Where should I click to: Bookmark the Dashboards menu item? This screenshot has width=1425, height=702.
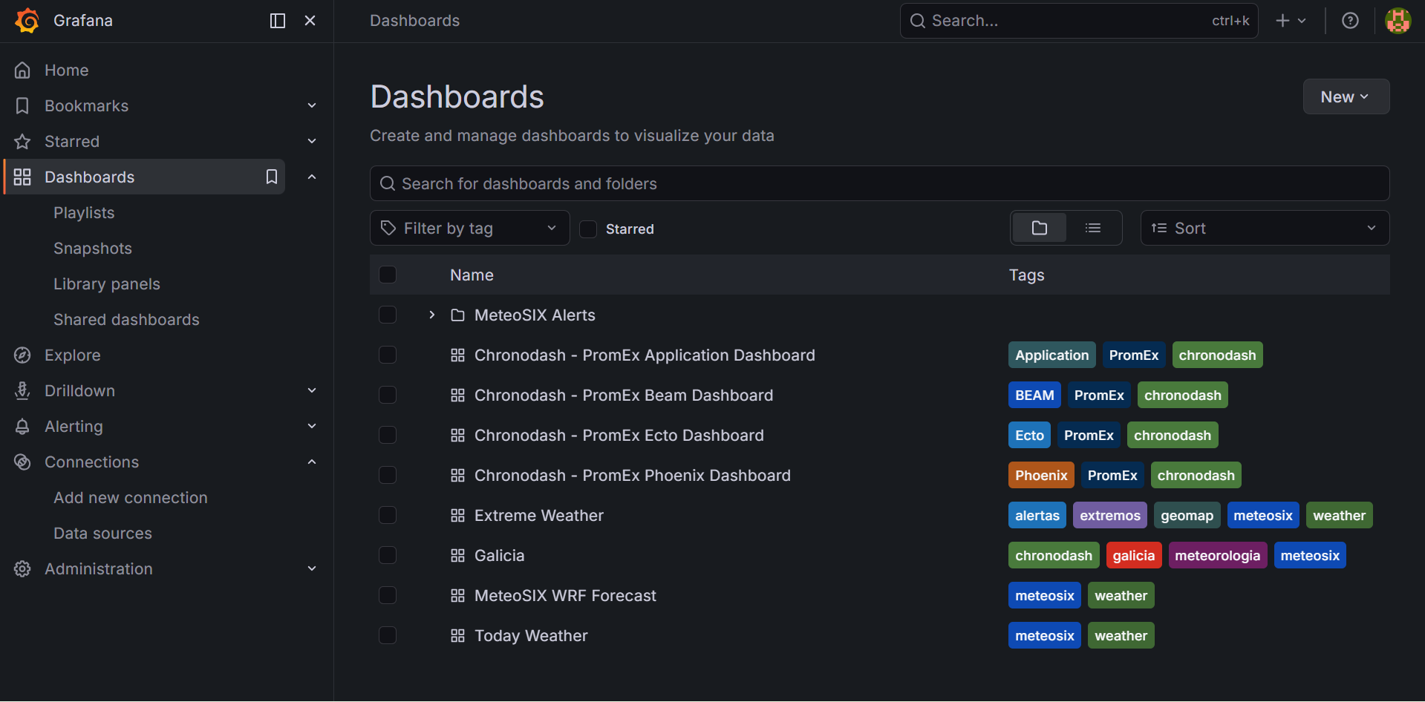[x=272, y=177]
